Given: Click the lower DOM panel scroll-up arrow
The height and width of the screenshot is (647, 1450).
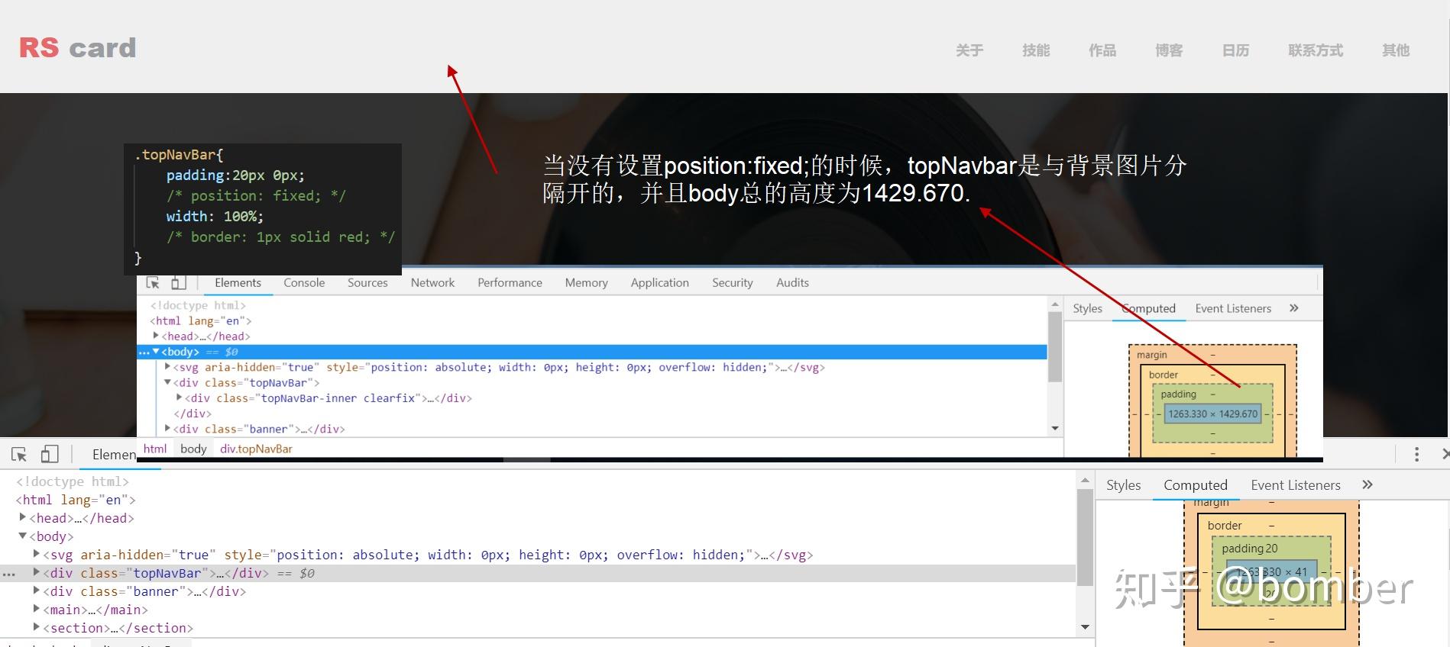Looking at the screenshot, I should pyautogui.click(x=1085, y=480).
